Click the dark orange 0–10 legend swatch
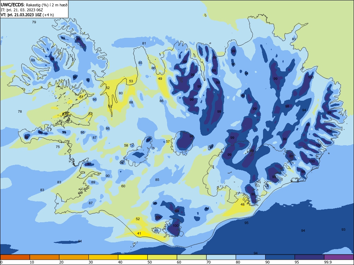Image resolution: width=354 pixels, height=265 pixels. pyautogui.click(x=15, y=257)
